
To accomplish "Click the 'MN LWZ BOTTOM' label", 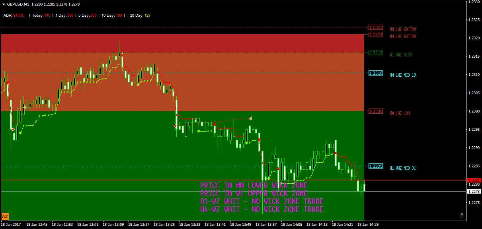I will [x=403, y=29].
